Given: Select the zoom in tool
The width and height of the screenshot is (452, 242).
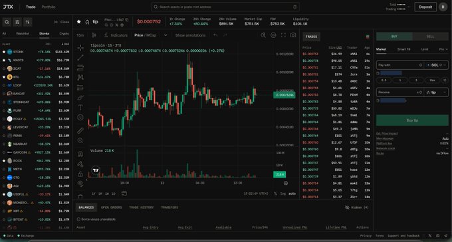Looking at the screenshot, I should tap(80, 140).
